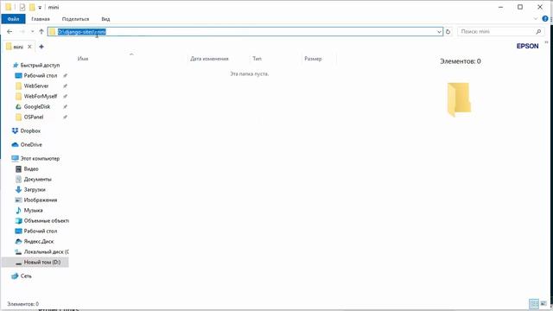The image size is (553, 311).
Task: Expand the address bar history dropdown
Action: pos(439,32)
